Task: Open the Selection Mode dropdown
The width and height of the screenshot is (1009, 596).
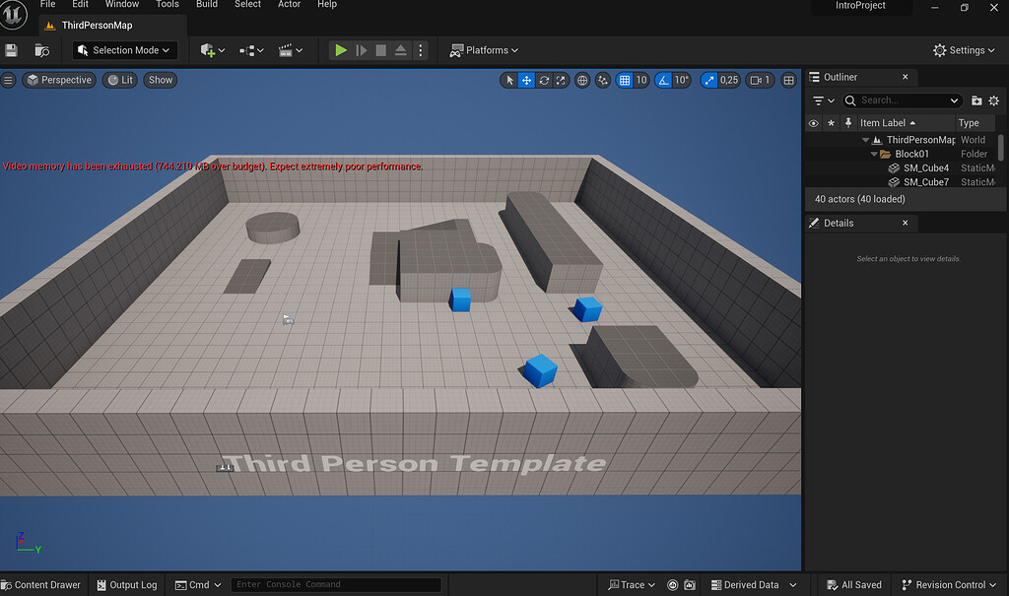Action: [x=124, y=50]
